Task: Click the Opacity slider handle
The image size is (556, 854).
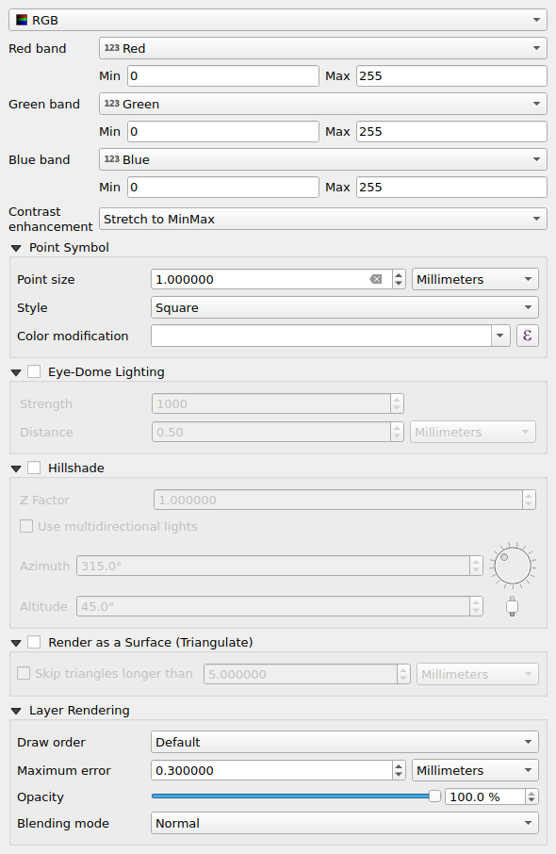Action: click(434, 797)
